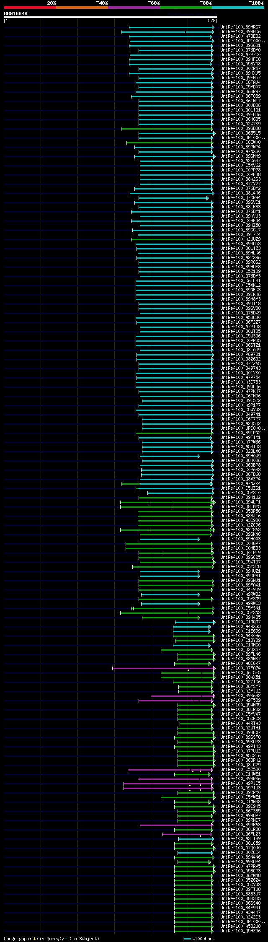
Task: Select the UniRef100_A4RXG3 label
Action: [240, 626]
